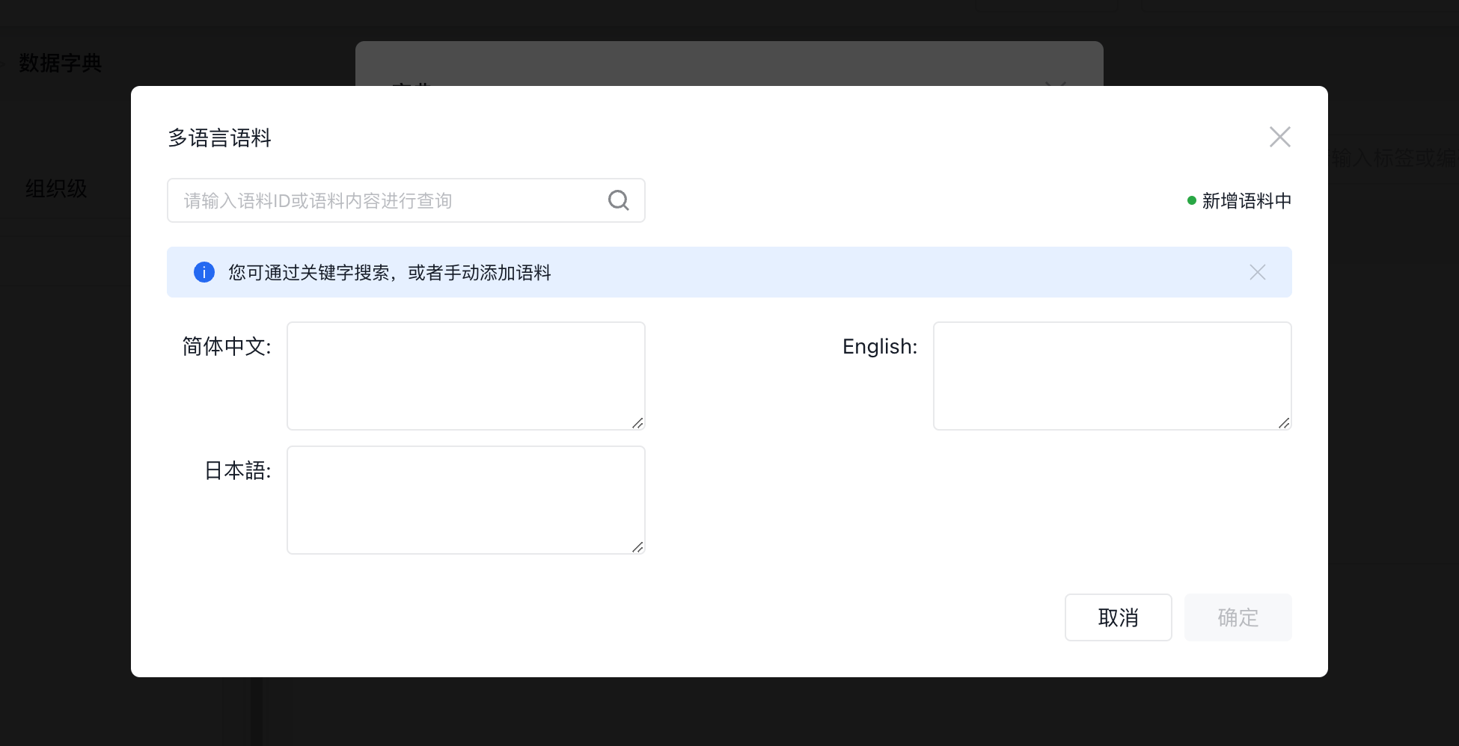Click into the 日本語 text area
This screenshot has height=746, width=1459.
[x=466, y=500]
